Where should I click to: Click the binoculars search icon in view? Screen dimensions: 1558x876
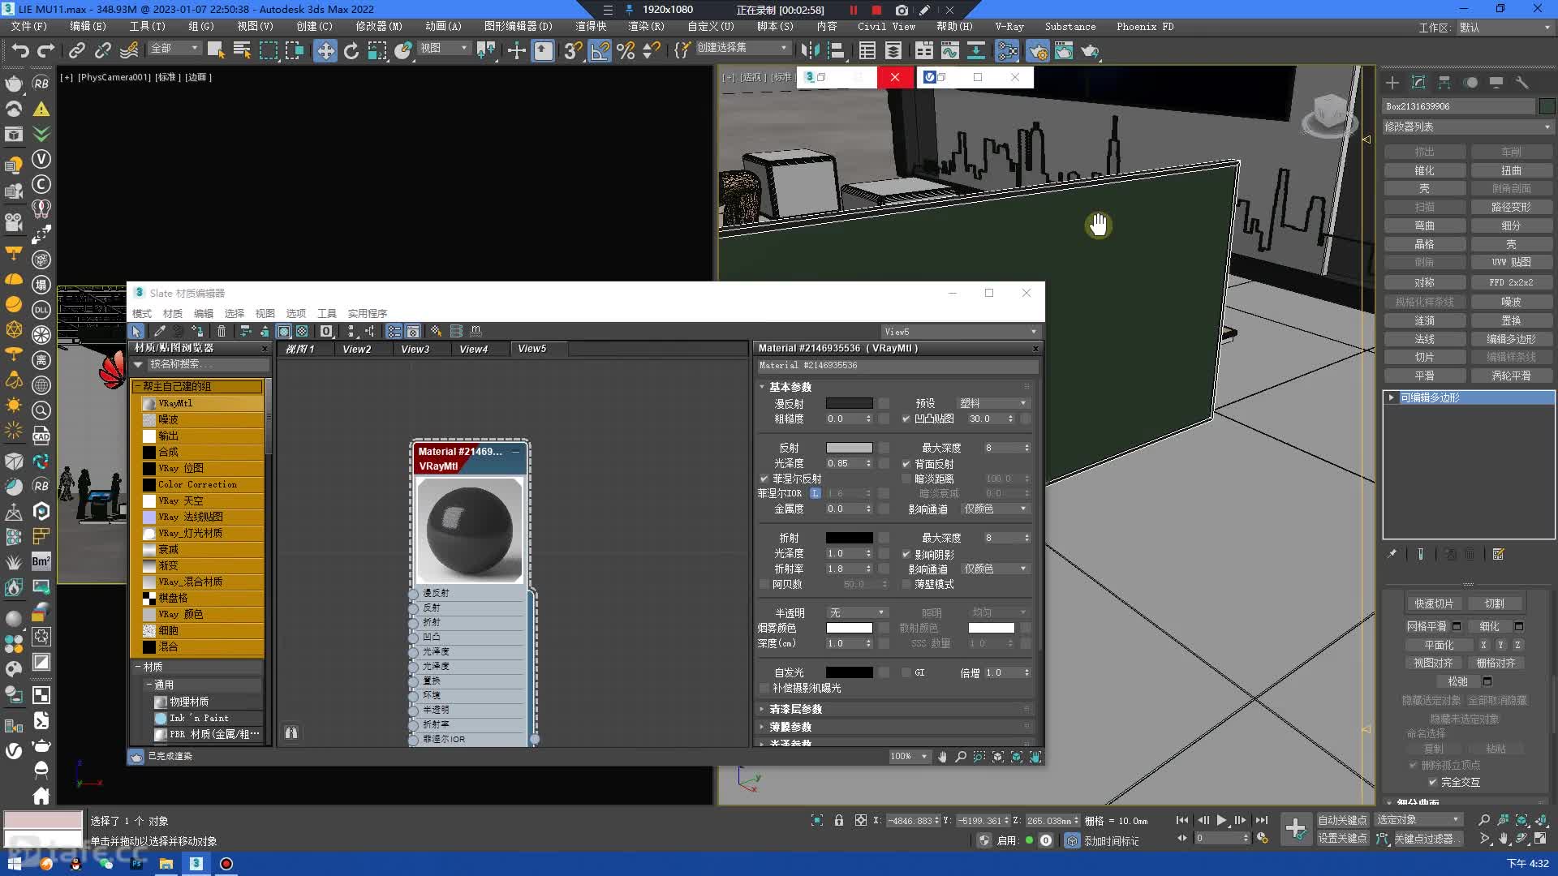pyautogui.click(x=291, y=732)
